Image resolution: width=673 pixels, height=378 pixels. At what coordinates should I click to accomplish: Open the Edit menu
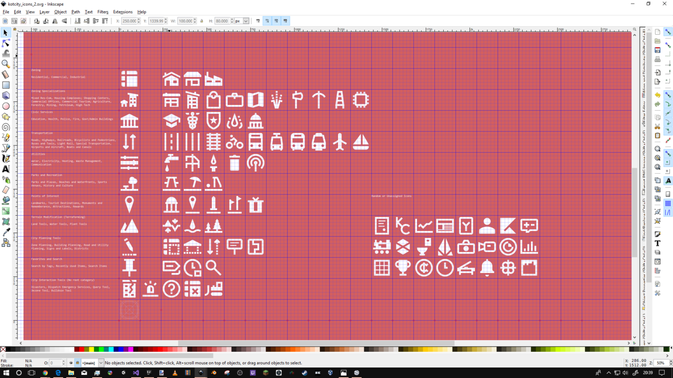(x=17, y=12)
